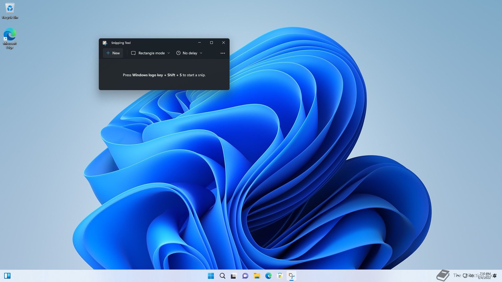502x282 pixels.
Task: Open the Chat icon on taskbar
Action: [245, 276]
